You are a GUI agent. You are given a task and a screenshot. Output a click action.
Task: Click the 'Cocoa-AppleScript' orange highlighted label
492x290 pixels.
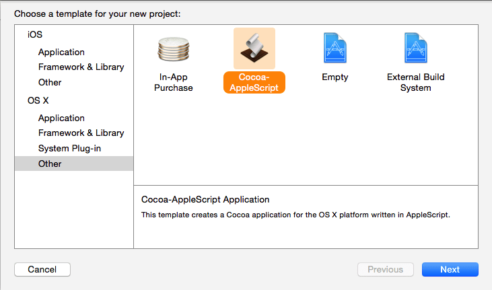tap(254, 82)
